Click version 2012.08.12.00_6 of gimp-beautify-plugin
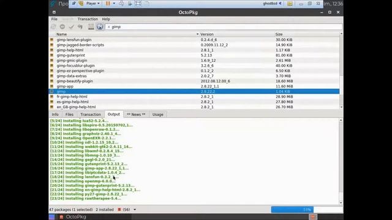The width and height of the screenshot is (392, 220). point(215,81)
